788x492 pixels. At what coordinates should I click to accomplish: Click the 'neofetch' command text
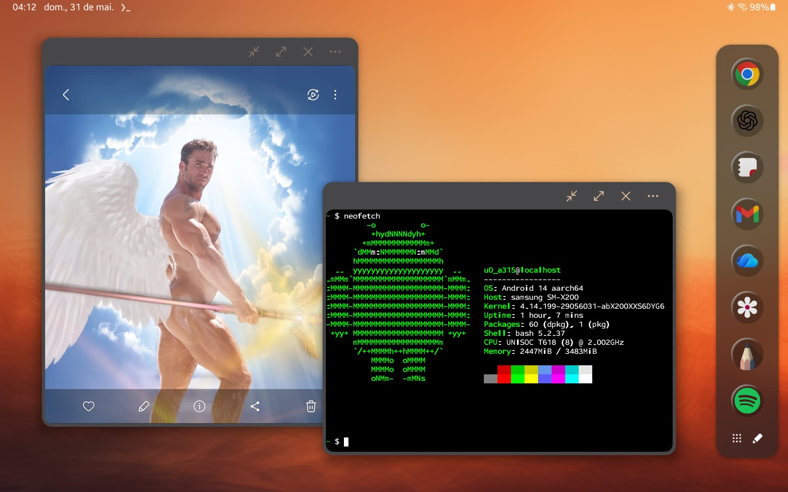(x=362, y=216)
